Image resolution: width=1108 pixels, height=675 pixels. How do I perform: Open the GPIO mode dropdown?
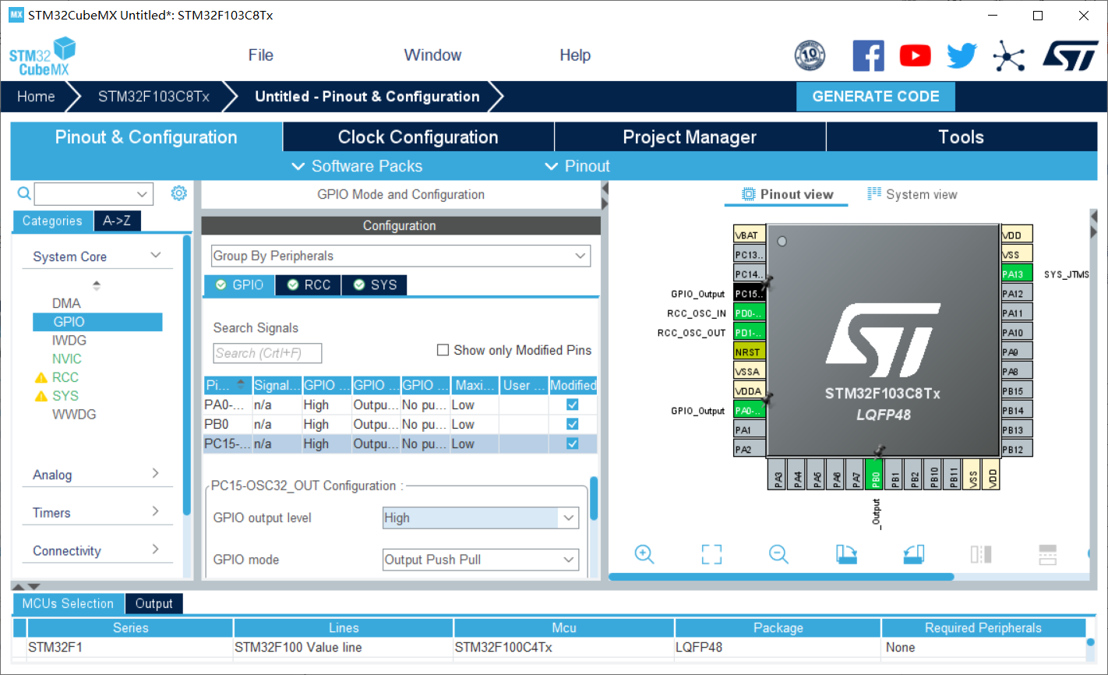(481, 560)
